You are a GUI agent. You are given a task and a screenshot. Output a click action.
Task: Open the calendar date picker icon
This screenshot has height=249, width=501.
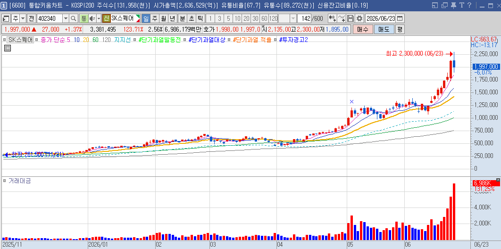pyautogui.click(x=400, y=18)
